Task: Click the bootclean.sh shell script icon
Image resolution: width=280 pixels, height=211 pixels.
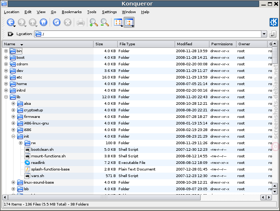Action: [27, 149]
